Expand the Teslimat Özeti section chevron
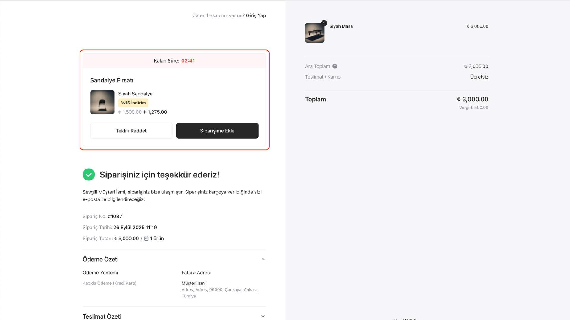 [x=263, y=316]
